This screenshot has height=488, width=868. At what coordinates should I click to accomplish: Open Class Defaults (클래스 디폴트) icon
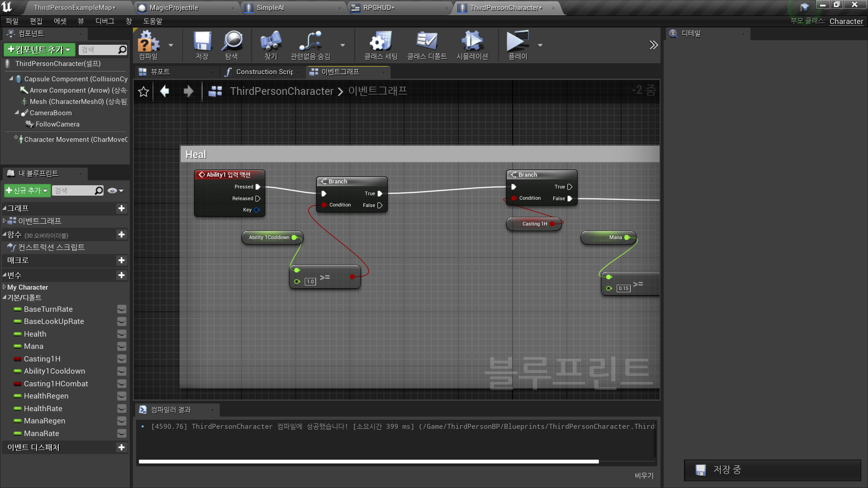coord(427,42)
